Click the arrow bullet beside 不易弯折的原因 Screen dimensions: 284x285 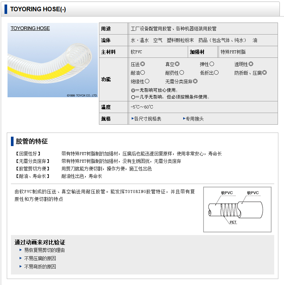(21, 266)
